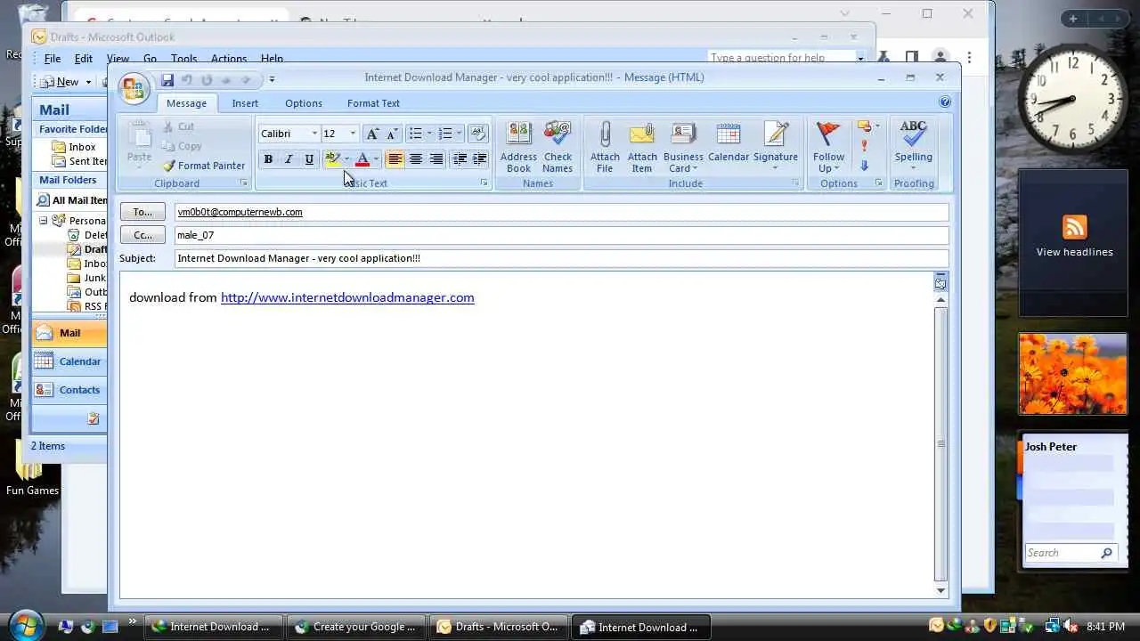Click the To... button
The height and width of the screenshot is (641, 1140).
click(x=142, y=212)
